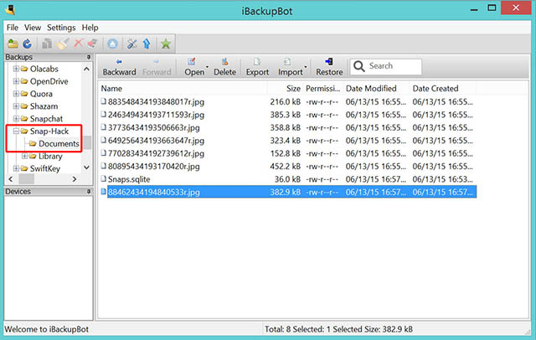Click the blue refresh toolbar icon
536x340 pixels.
[x=27, y=44]
